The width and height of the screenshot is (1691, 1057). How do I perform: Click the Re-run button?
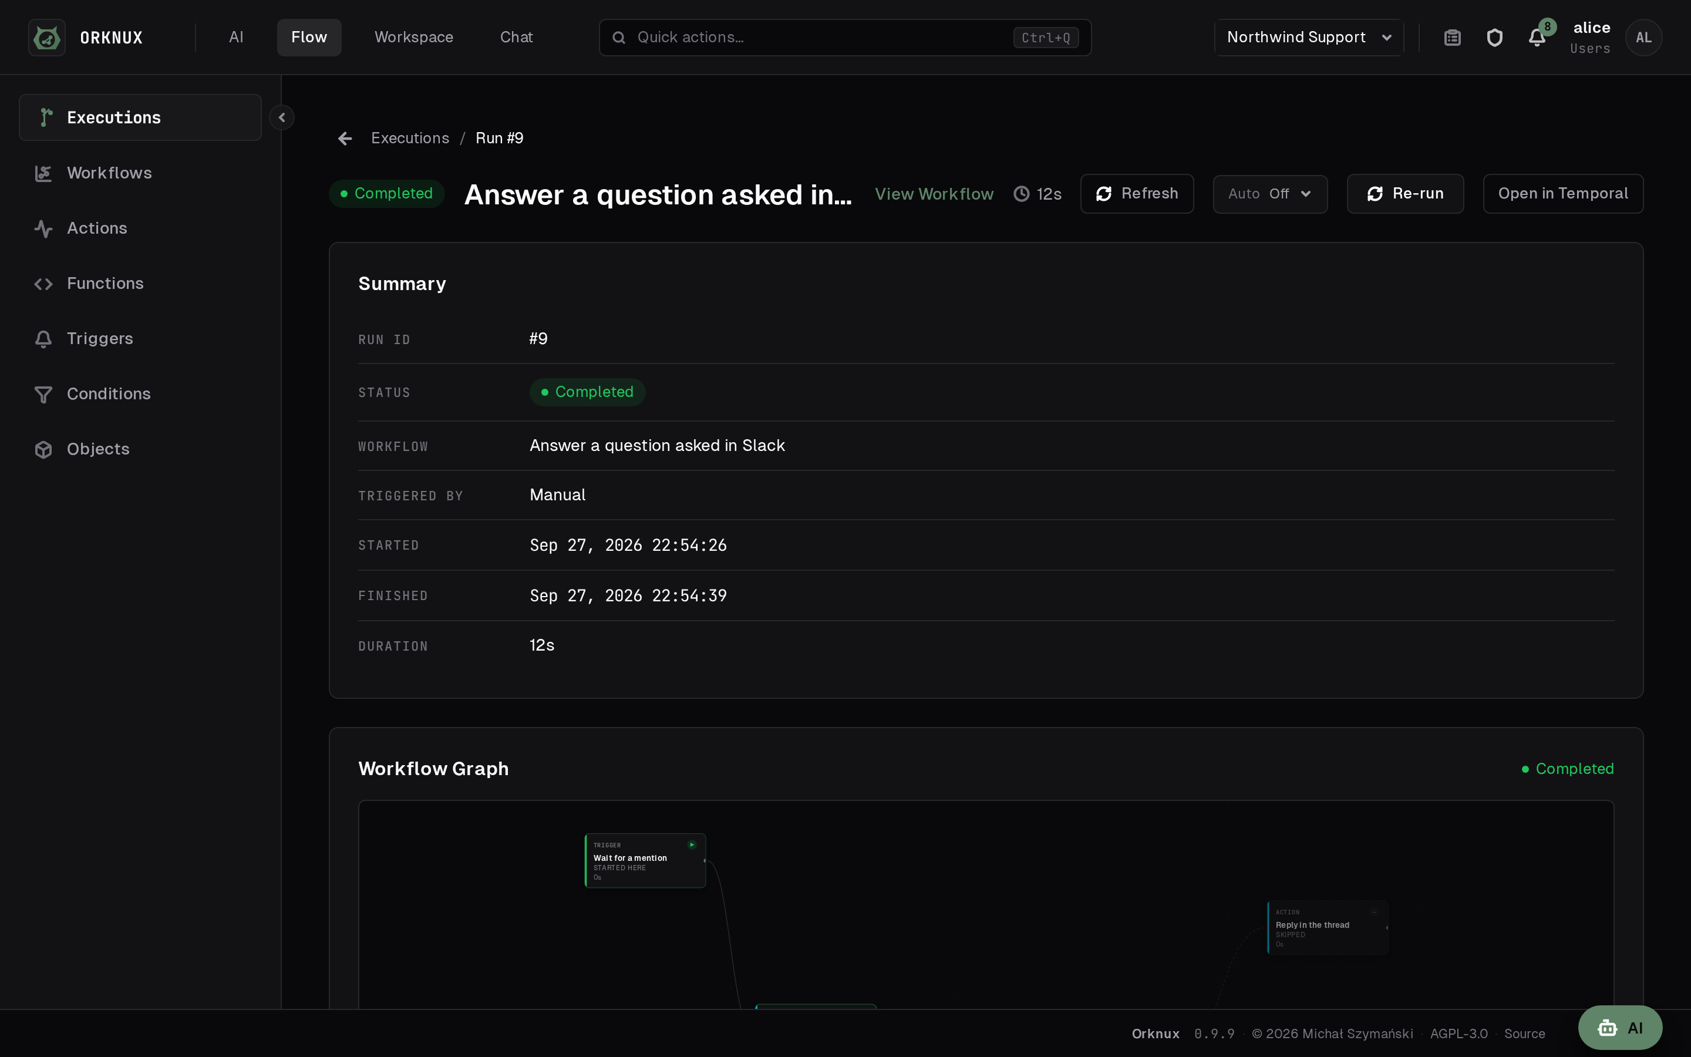[1405, 194]
